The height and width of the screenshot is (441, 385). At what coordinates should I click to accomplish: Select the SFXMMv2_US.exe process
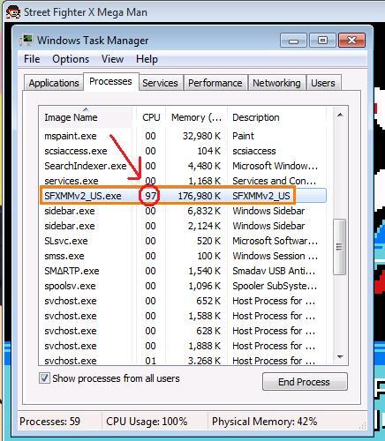(x=183, y=196)
